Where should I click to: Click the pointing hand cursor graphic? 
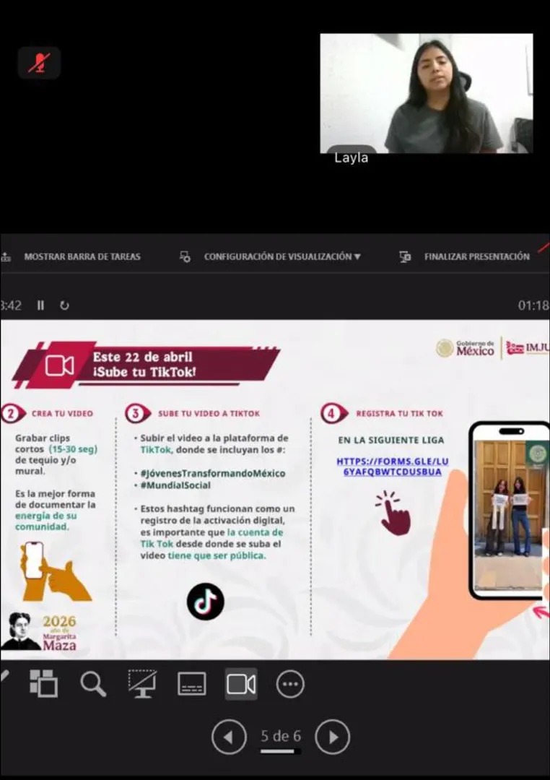click(x=394, y=513)
